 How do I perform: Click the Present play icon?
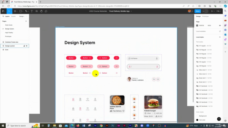click(x=212, y=11)
